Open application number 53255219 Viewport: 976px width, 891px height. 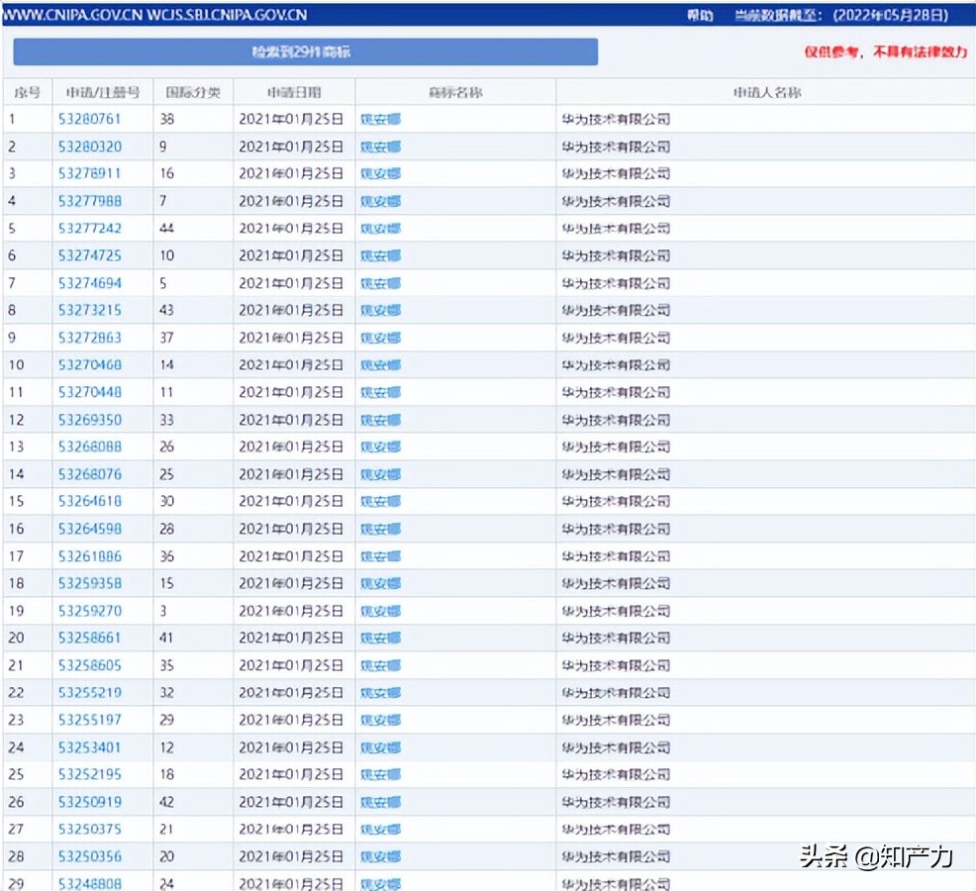coord(90,692)
